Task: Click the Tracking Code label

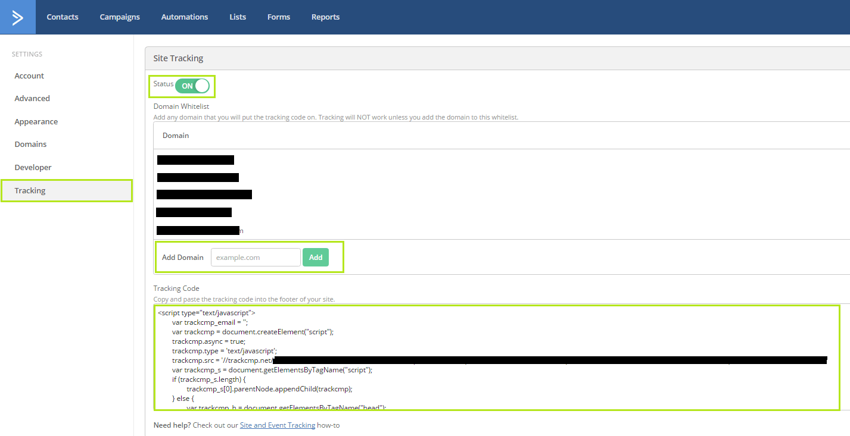Action: (x=176, y=288)
